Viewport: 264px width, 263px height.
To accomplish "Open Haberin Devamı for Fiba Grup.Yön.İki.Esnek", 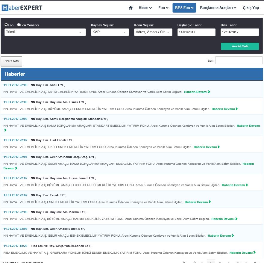I will (242, 253).
